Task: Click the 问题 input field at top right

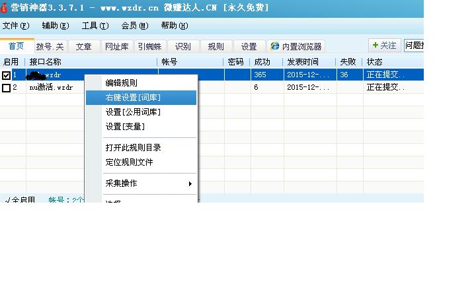Action: tap(414, 45)
